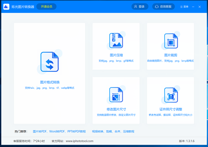Screen dimensions: 208x147
Task: Close the 烁光图片转换器 window
Action: [x=200, y=7]
